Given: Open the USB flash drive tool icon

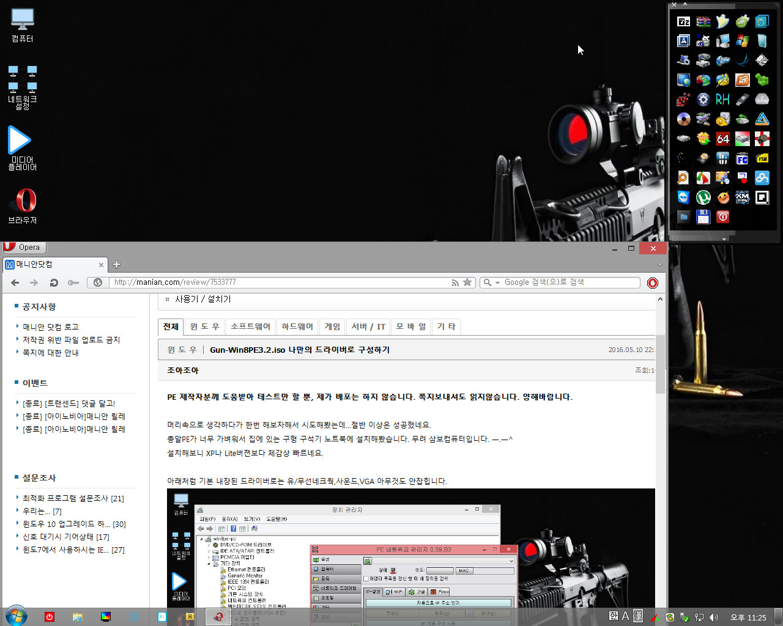Looking at the screenshot, I should pyautogui.click(x=742, y=99).
